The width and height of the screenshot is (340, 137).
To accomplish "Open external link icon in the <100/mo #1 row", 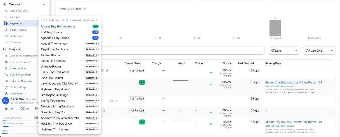I will pos(320,82).
